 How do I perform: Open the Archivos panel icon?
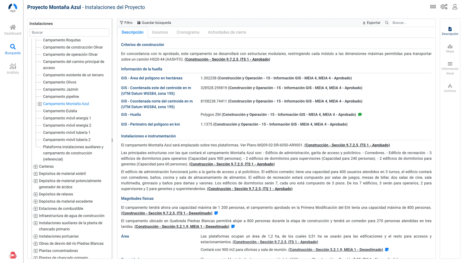point(450,86)
